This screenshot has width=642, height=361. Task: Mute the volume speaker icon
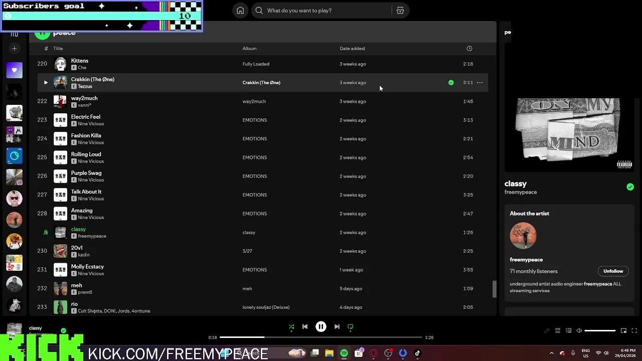(x=579, y=331)
